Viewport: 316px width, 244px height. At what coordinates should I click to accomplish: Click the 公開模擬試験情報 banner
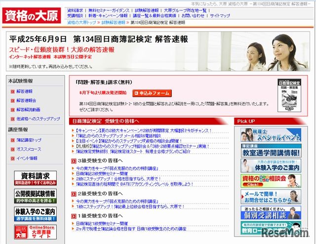tap(36, 196)
